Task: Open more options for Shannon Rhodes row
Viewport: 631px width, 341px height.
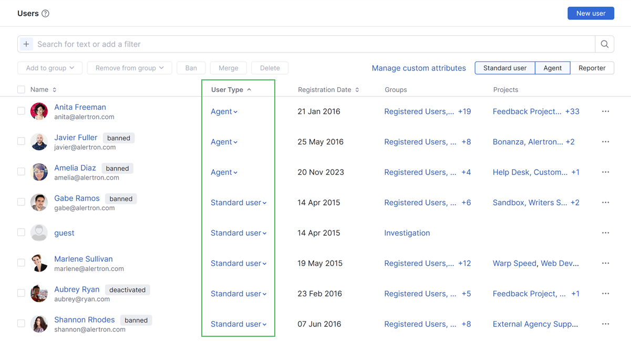Action: click(605, 324)
